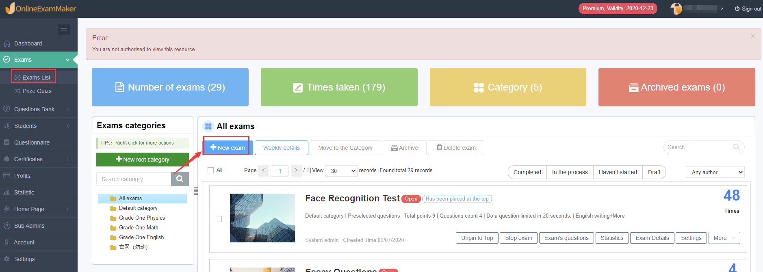Expand Questions Bank sidebar menu
Viewport: 763px width, 272px height.
(x=39, y=109)
